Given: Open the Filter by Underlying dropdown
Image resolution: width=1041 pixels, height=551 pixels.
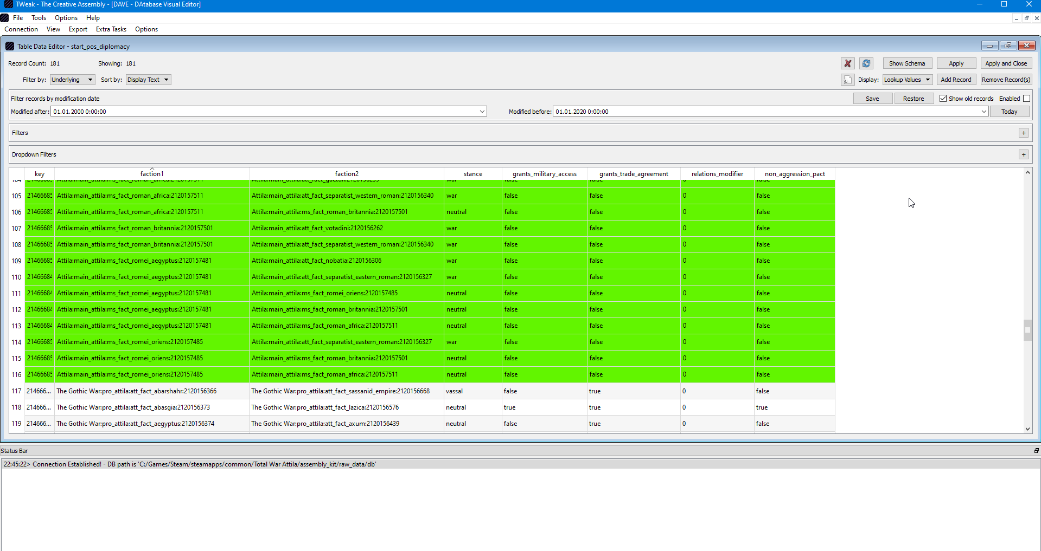Looking at the screenshot, I should pos(73,80).
